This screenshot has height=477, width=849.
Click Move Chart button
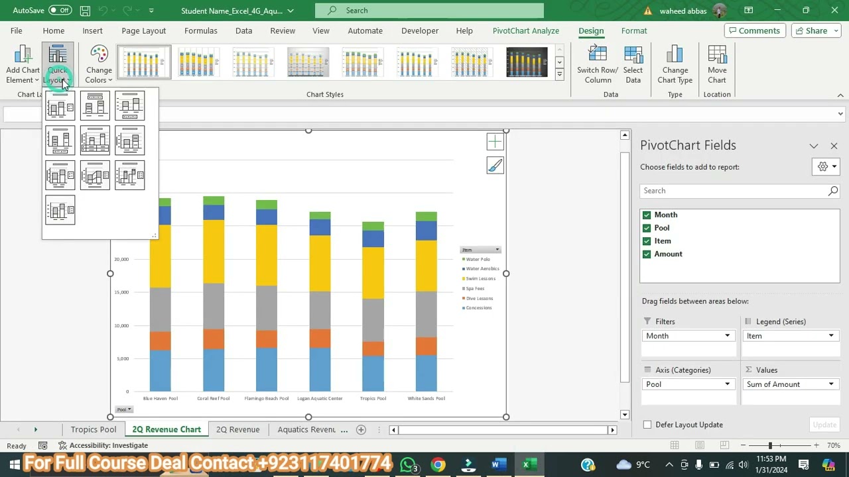[716, 65]
